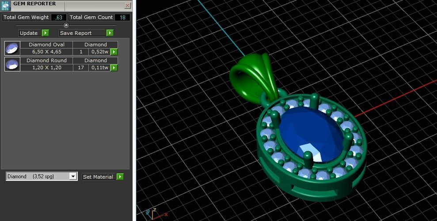Click the 'Diamond Oval' name cell
This screenshot has width=437, height=221.
[46, 45]
